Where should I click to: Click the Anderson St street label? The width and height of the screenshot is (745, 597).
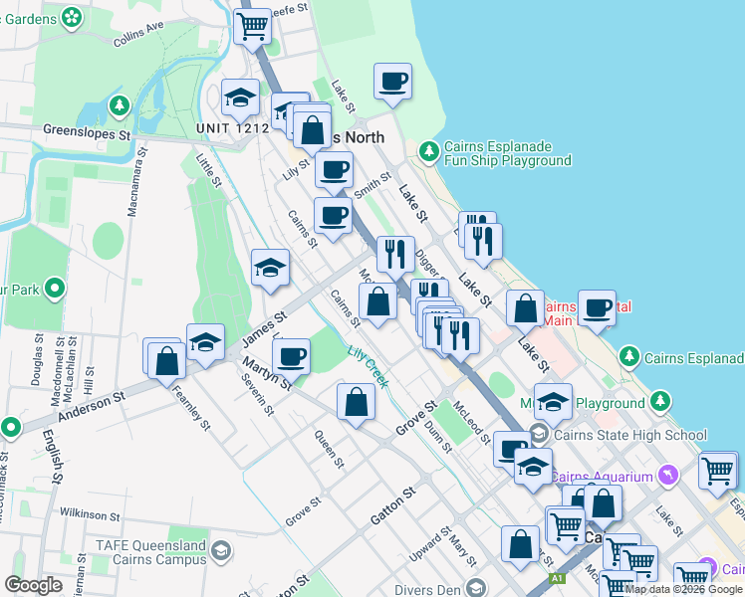[x=92, y=407]
